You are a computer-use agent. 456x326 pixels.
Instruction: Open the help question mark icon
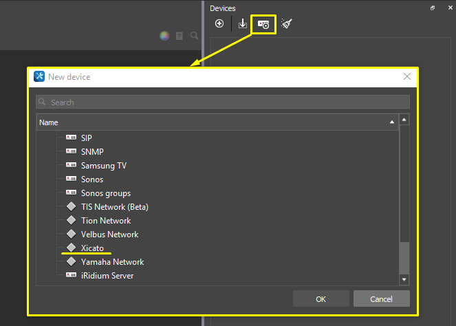pos(179,36)
